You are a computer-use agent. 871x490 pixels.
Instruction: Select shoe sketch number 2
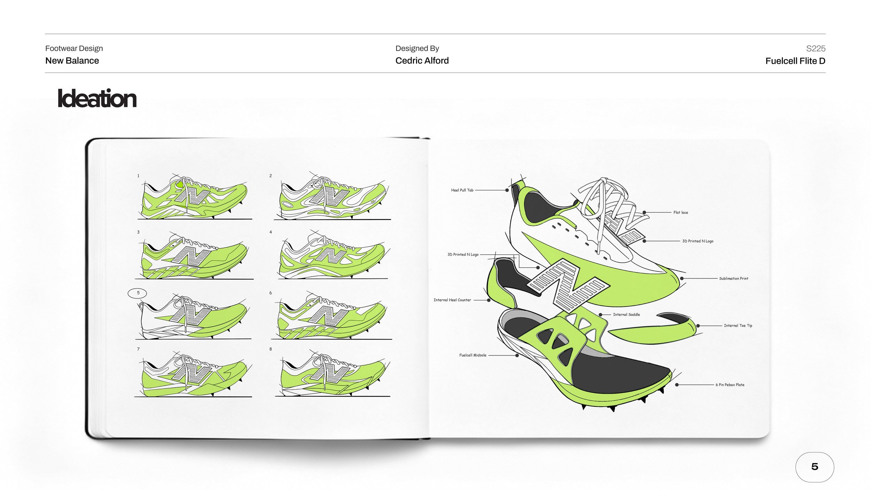332,197
